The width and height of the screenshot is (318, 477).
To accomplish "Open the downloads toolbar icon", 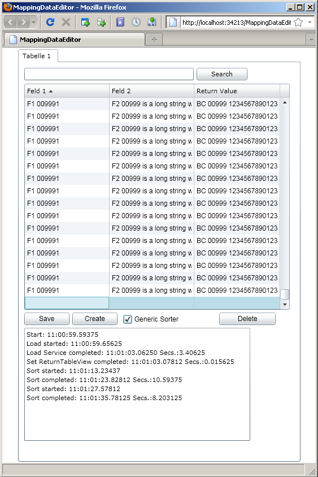I will (152, 22).
